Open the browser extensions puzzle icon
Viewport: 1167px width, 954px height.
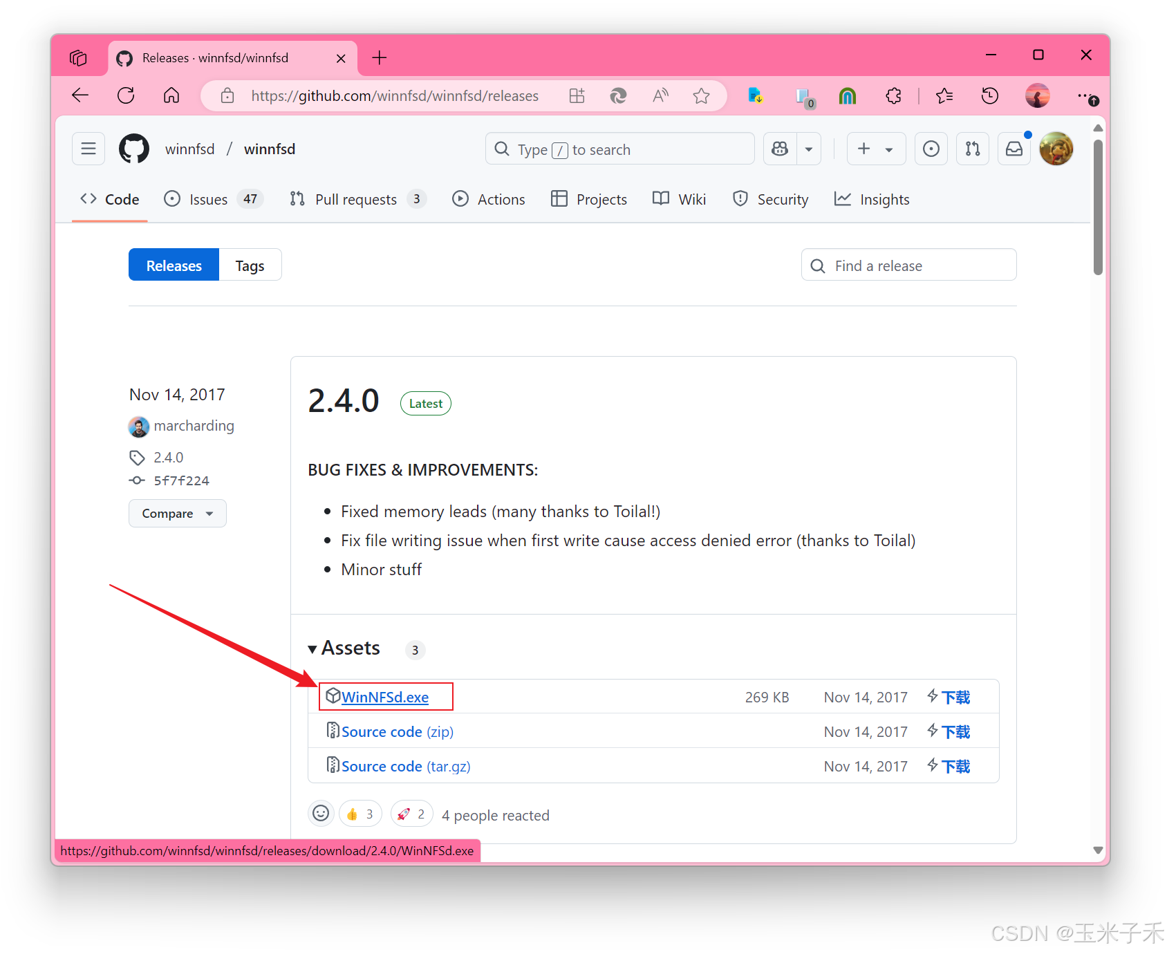893,96
